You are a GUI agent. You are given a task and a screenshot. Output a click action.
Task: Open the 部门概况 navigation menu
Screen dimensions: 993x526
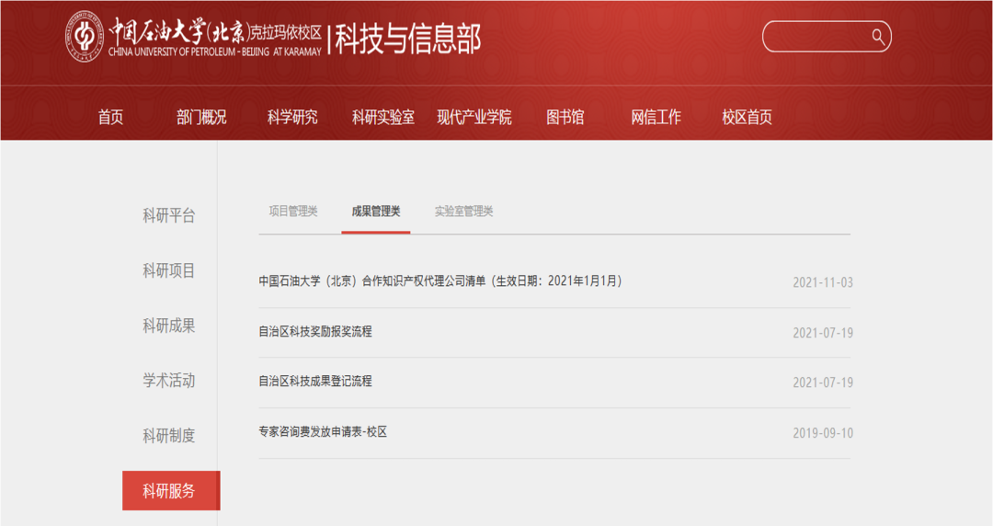click(201, 117)
